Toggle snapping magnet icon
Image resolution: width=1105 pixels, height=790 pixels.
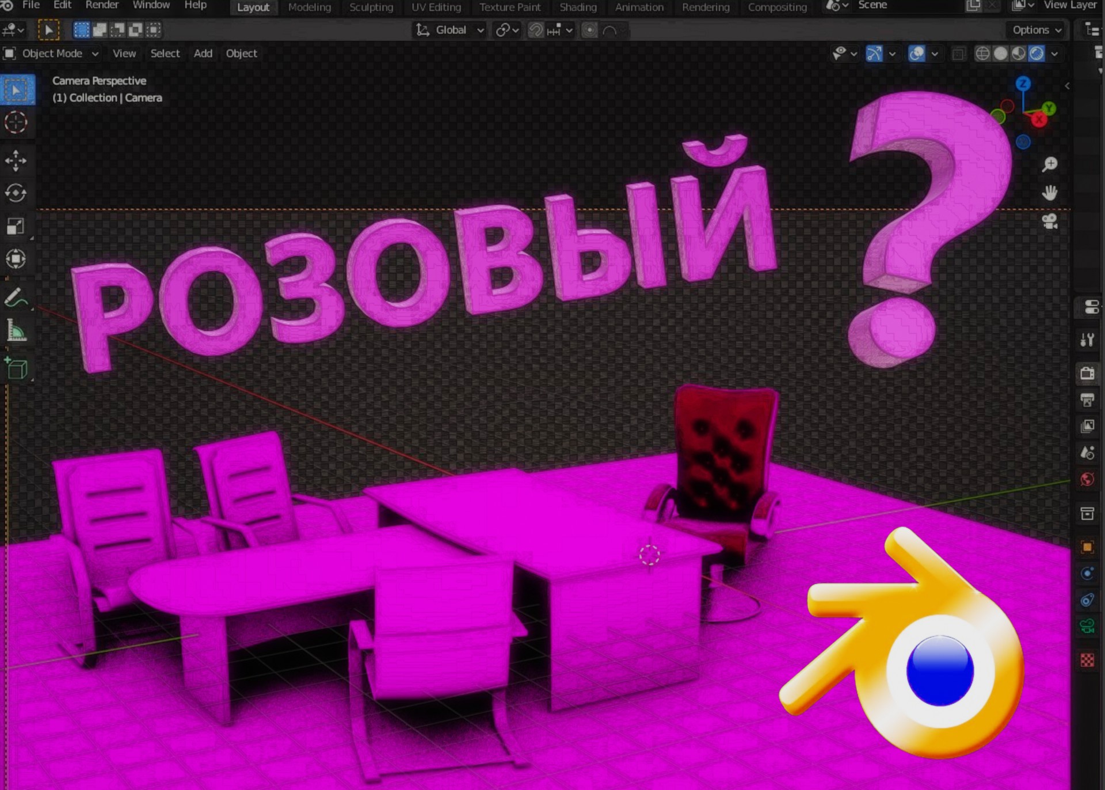pyautogui.click(x=536, y=30)
